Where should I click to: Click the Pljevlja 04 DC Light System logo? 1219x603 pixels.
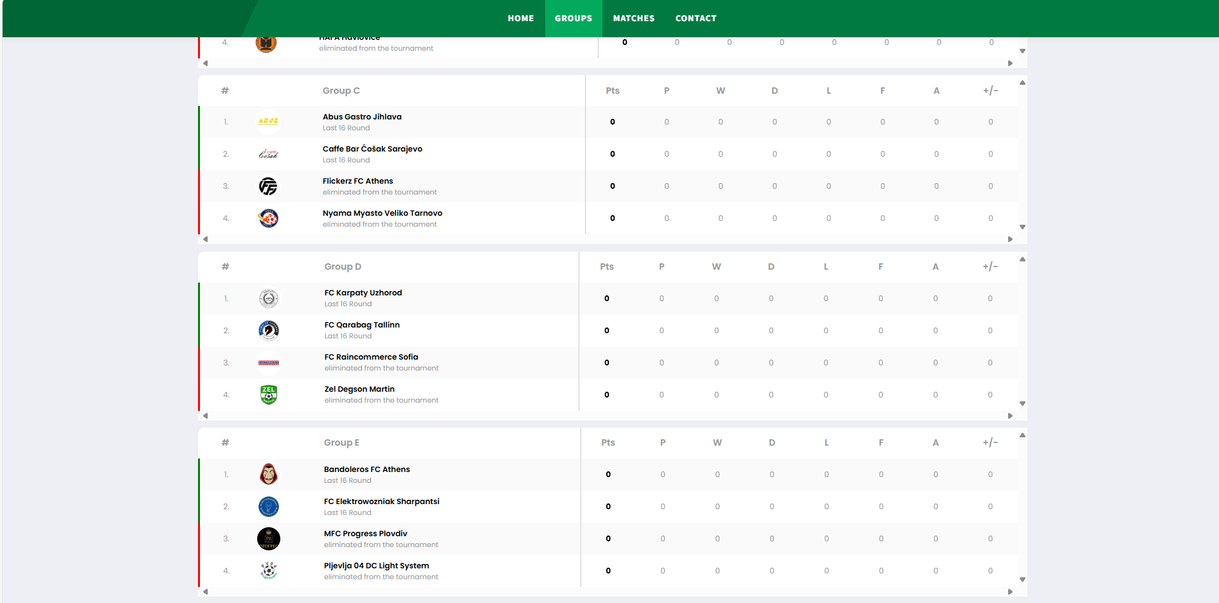click(269, 570)
